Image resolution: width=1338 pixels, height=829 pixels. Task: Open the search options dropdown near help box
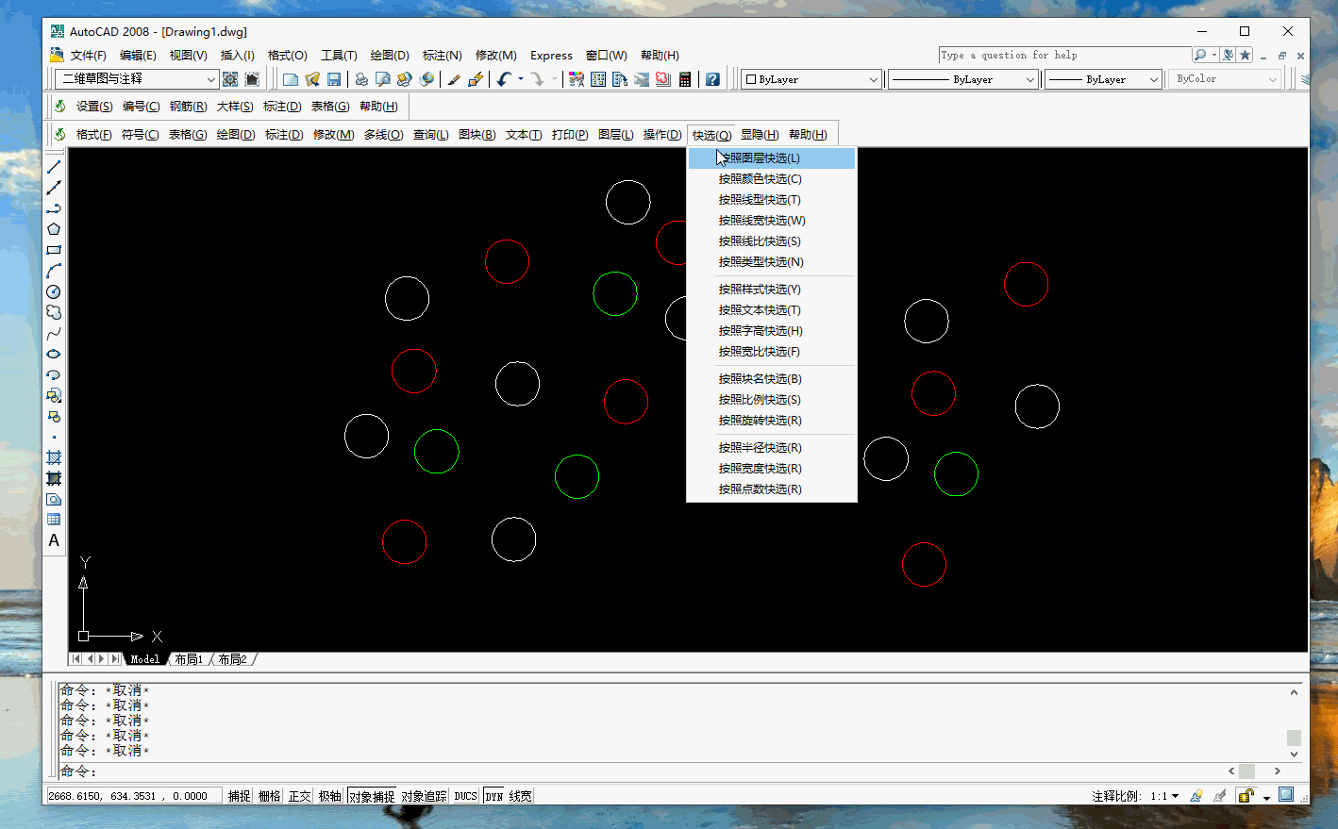coord(1214,55)
